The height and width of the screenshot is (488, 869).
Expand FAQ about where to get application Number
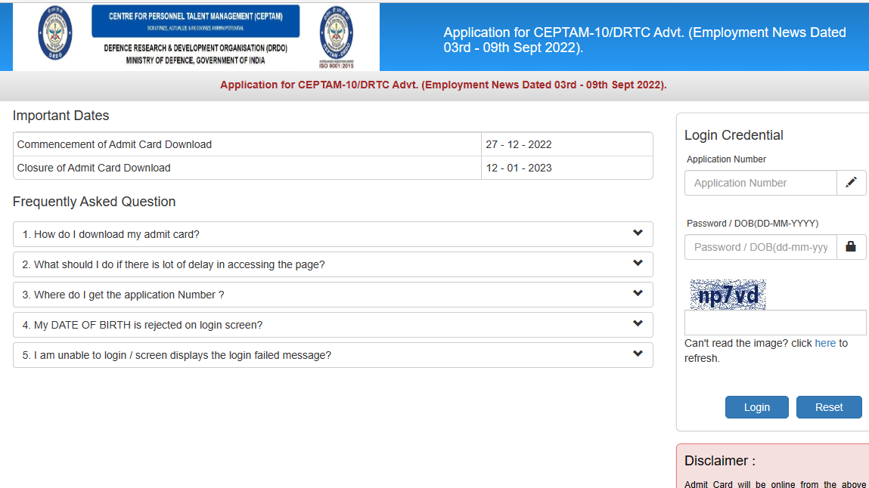tap(333, 295)
